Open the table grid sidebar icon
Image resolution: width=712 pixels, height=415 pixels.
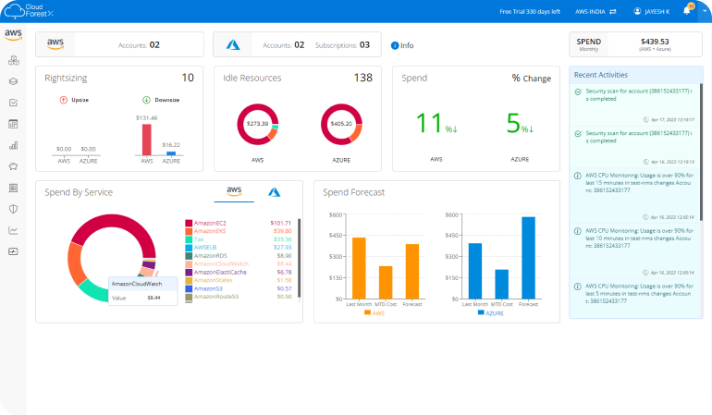pyautogui.click(x=14, y=188)
